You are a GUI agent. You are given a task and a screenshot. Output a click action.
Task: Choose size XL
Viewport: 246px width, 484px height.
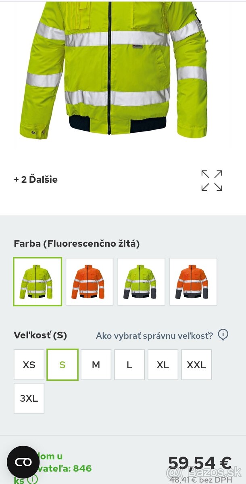tap(163, 365)
